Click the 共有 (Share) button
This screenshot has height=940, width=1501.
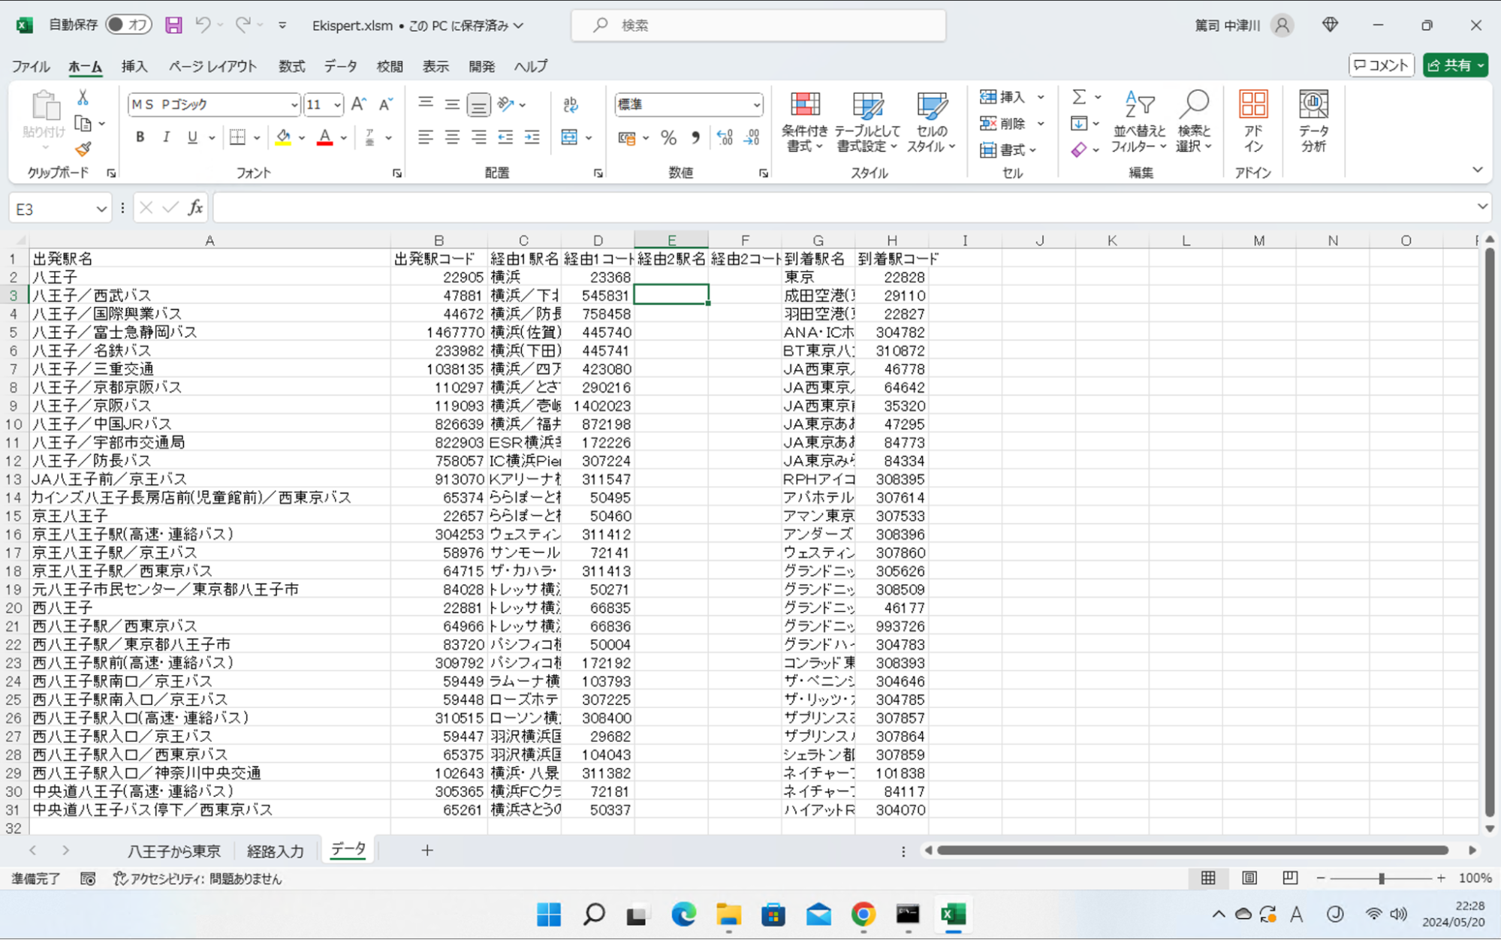1451,65
